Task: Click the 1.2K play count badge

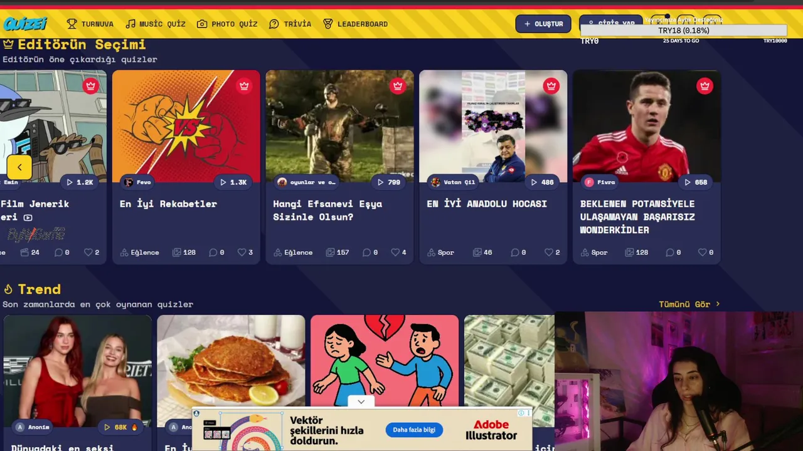Action: 80,182
